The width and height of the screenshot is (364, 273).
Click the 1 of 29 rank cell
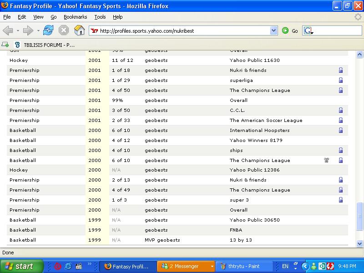[x=121, y=81]
